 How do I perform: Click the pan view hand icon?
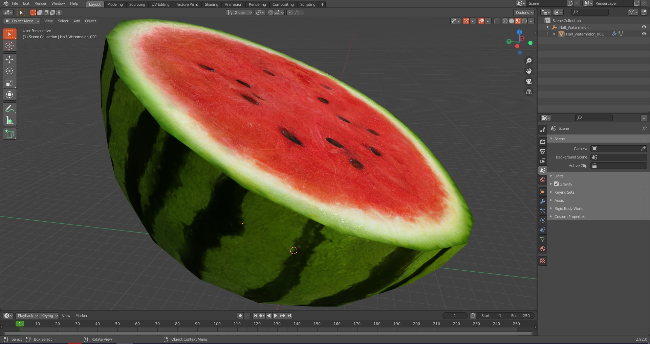pos(528,71)
